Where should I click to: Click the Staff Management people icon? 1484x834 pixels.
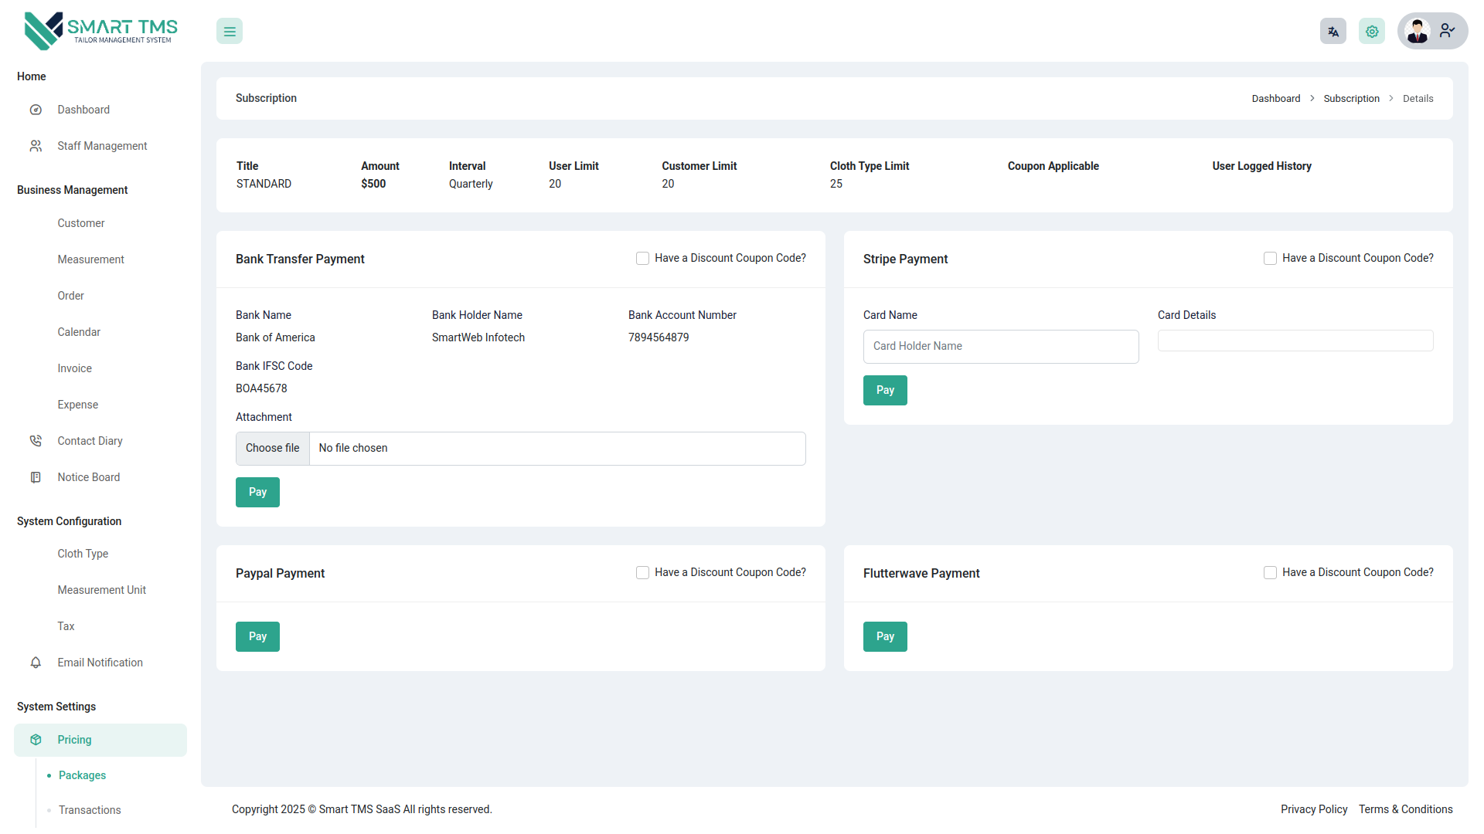tap(36, 145)
